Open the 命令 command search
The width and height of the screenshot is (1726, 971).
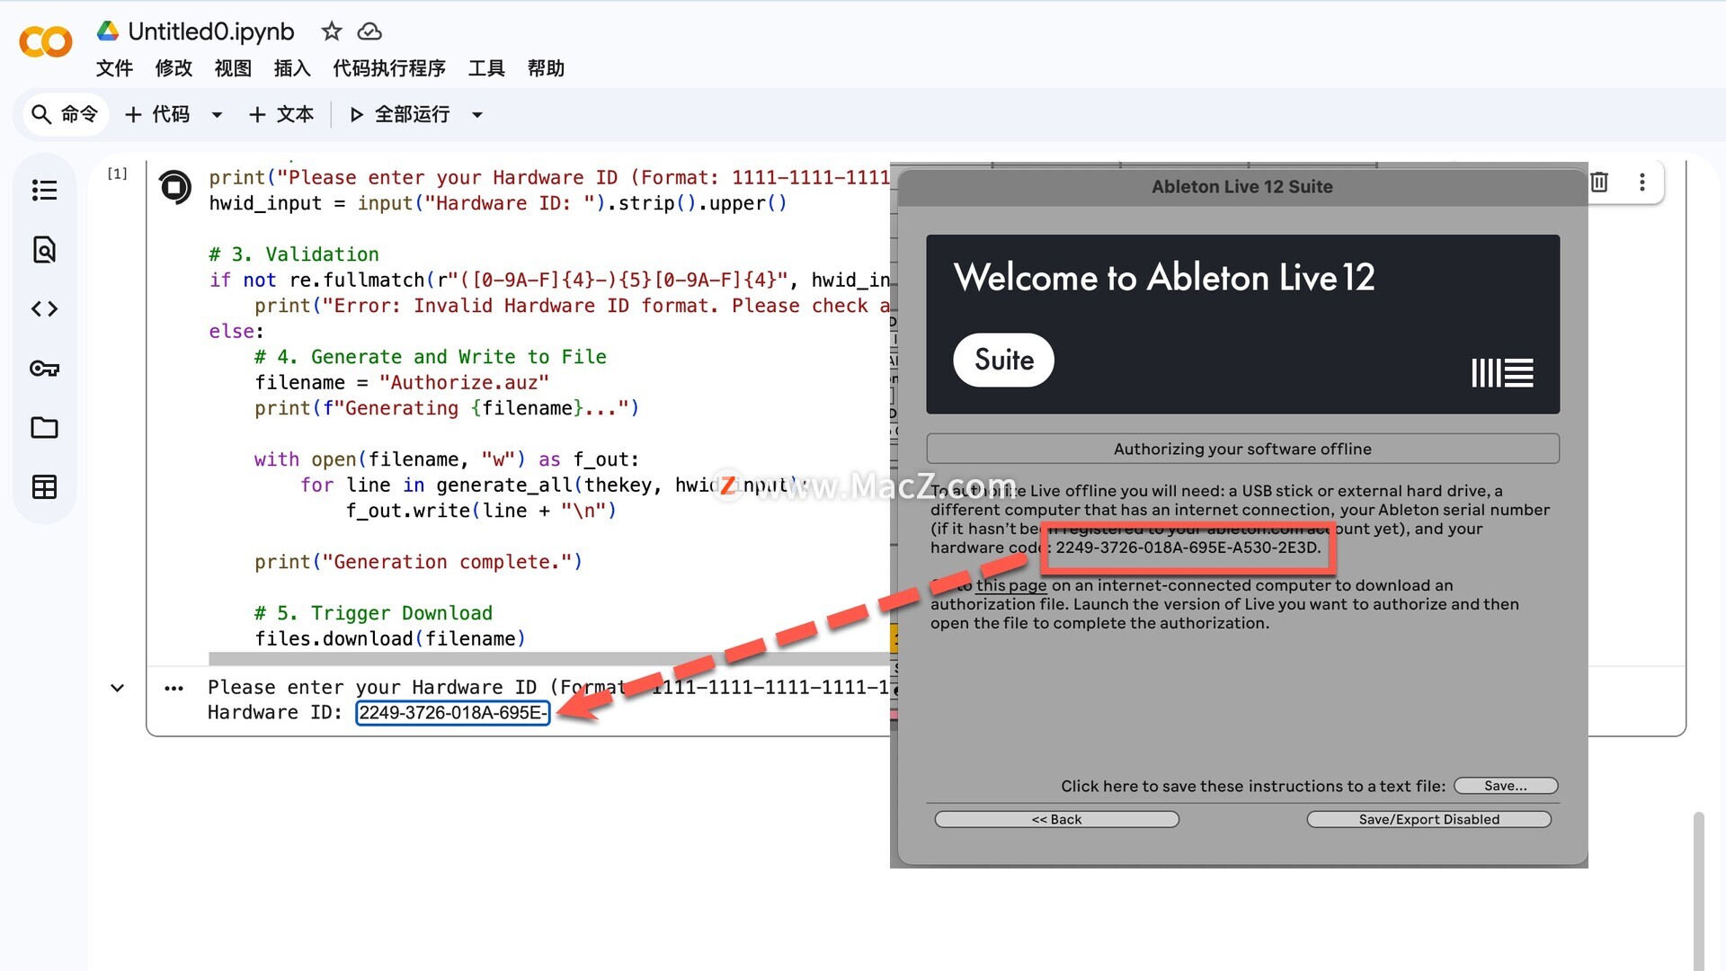point(65,114)
